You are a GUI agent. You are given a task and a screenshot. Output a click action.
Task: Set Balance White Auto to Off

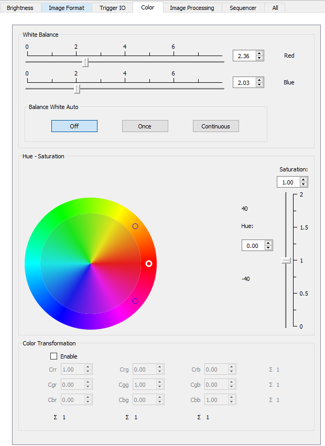(74, 126)
